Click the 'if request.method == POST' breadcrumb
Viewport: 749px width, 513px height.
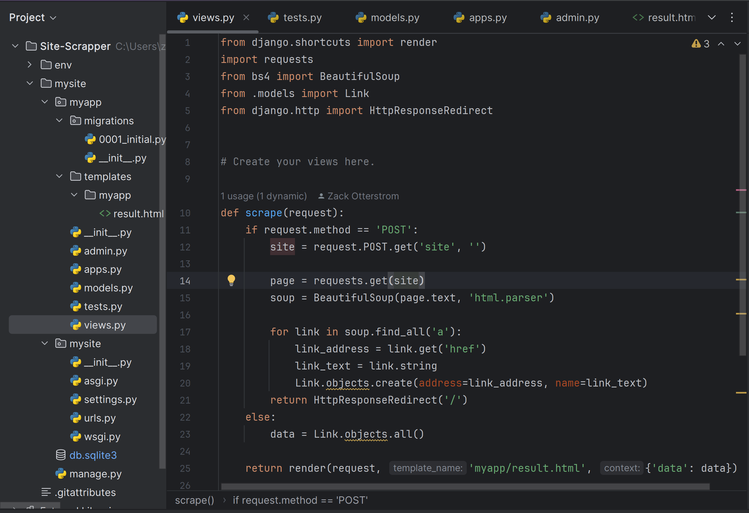point(300,500)
